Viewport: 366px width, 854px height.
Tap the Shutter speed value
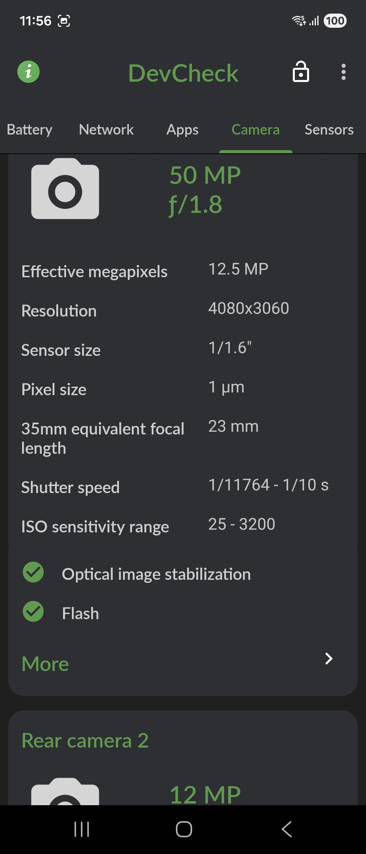click(x=268, y=485)
